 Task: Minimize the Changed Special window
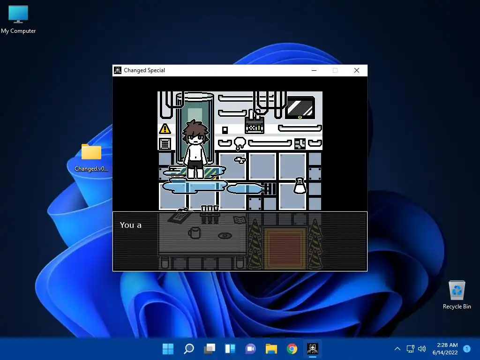pos(314,70)
